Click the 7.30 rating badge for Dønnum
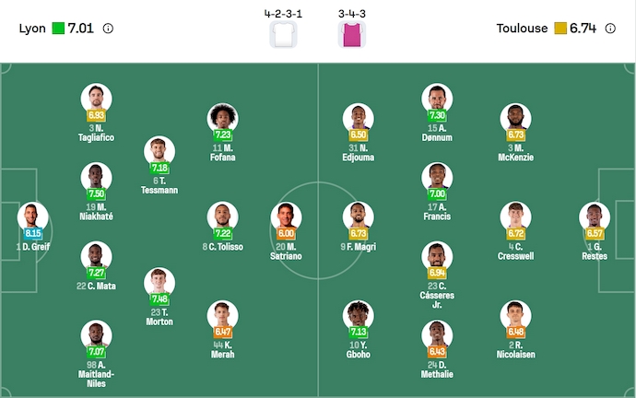The height and width of the screenshot is (398, 636). (437, 116)
